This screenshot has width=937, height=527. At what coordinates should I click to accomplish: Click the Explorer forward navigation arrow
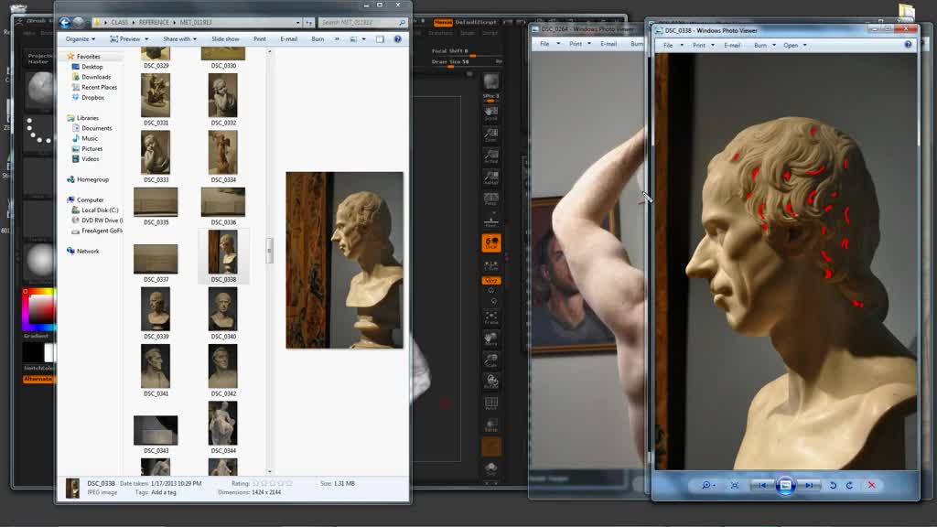[79, 22]
